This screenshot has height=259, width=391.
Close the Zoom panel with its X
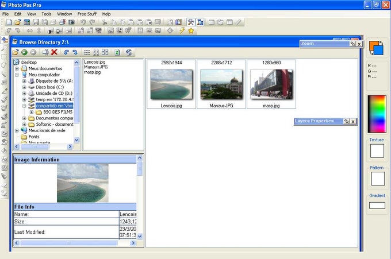tap(359, 44)
